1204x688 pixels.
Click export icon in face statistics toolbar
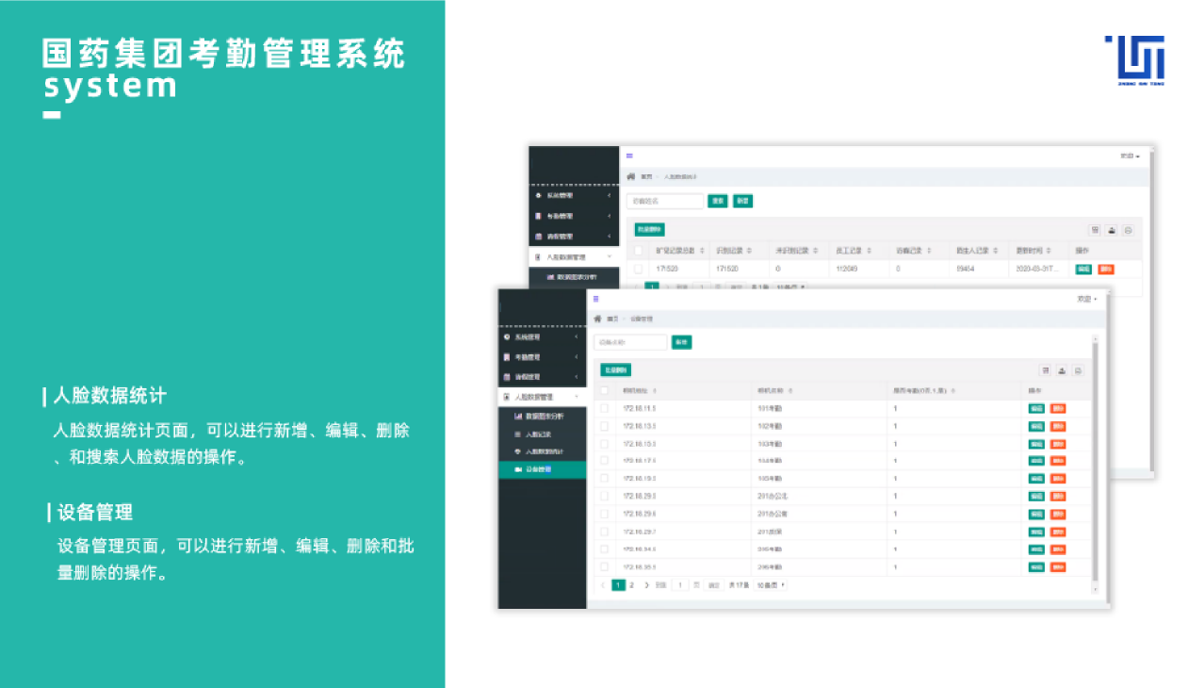click(x=1112, y=230)
